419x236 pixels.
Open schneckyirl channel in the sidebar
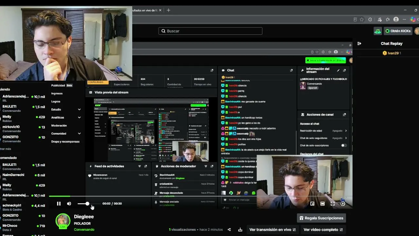[x=23, y=207]
